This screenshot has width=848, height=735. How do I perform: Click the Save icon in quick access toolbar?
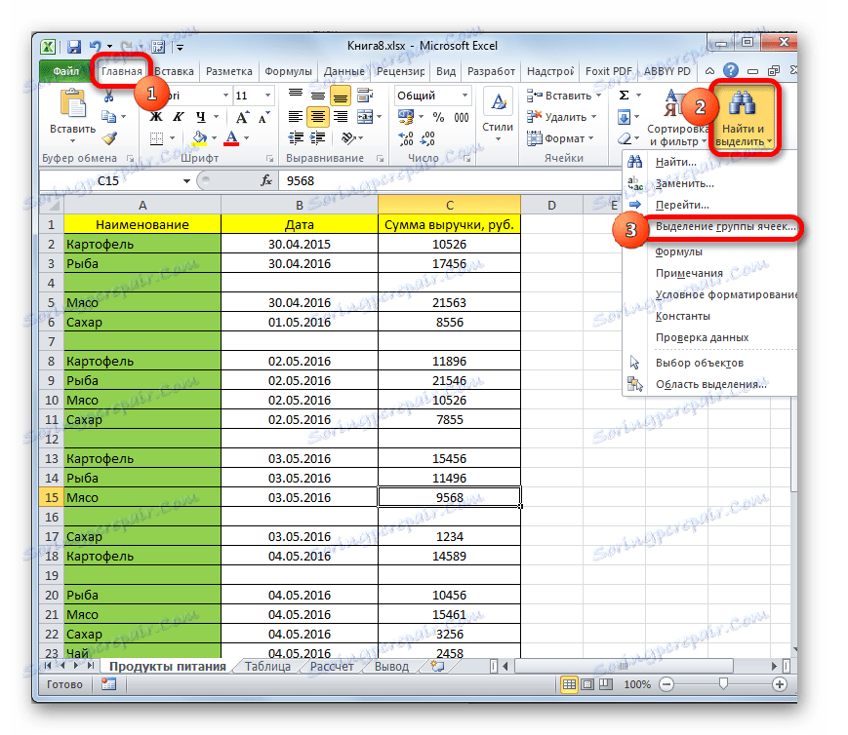(x=74, y=47)
